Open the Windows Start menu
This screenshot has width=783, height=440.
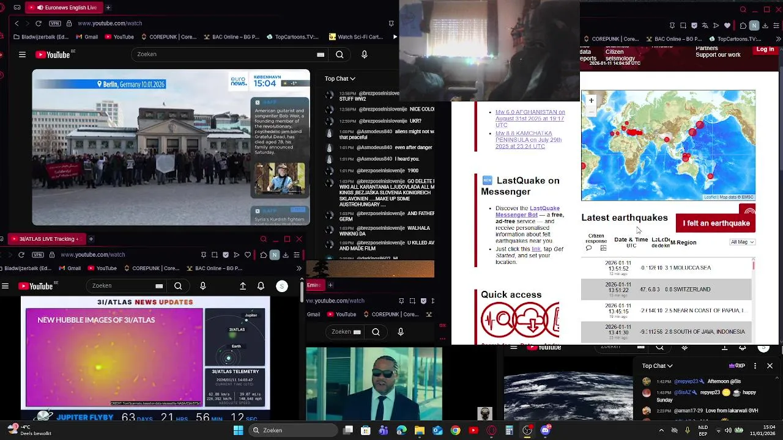pos(238,430)
